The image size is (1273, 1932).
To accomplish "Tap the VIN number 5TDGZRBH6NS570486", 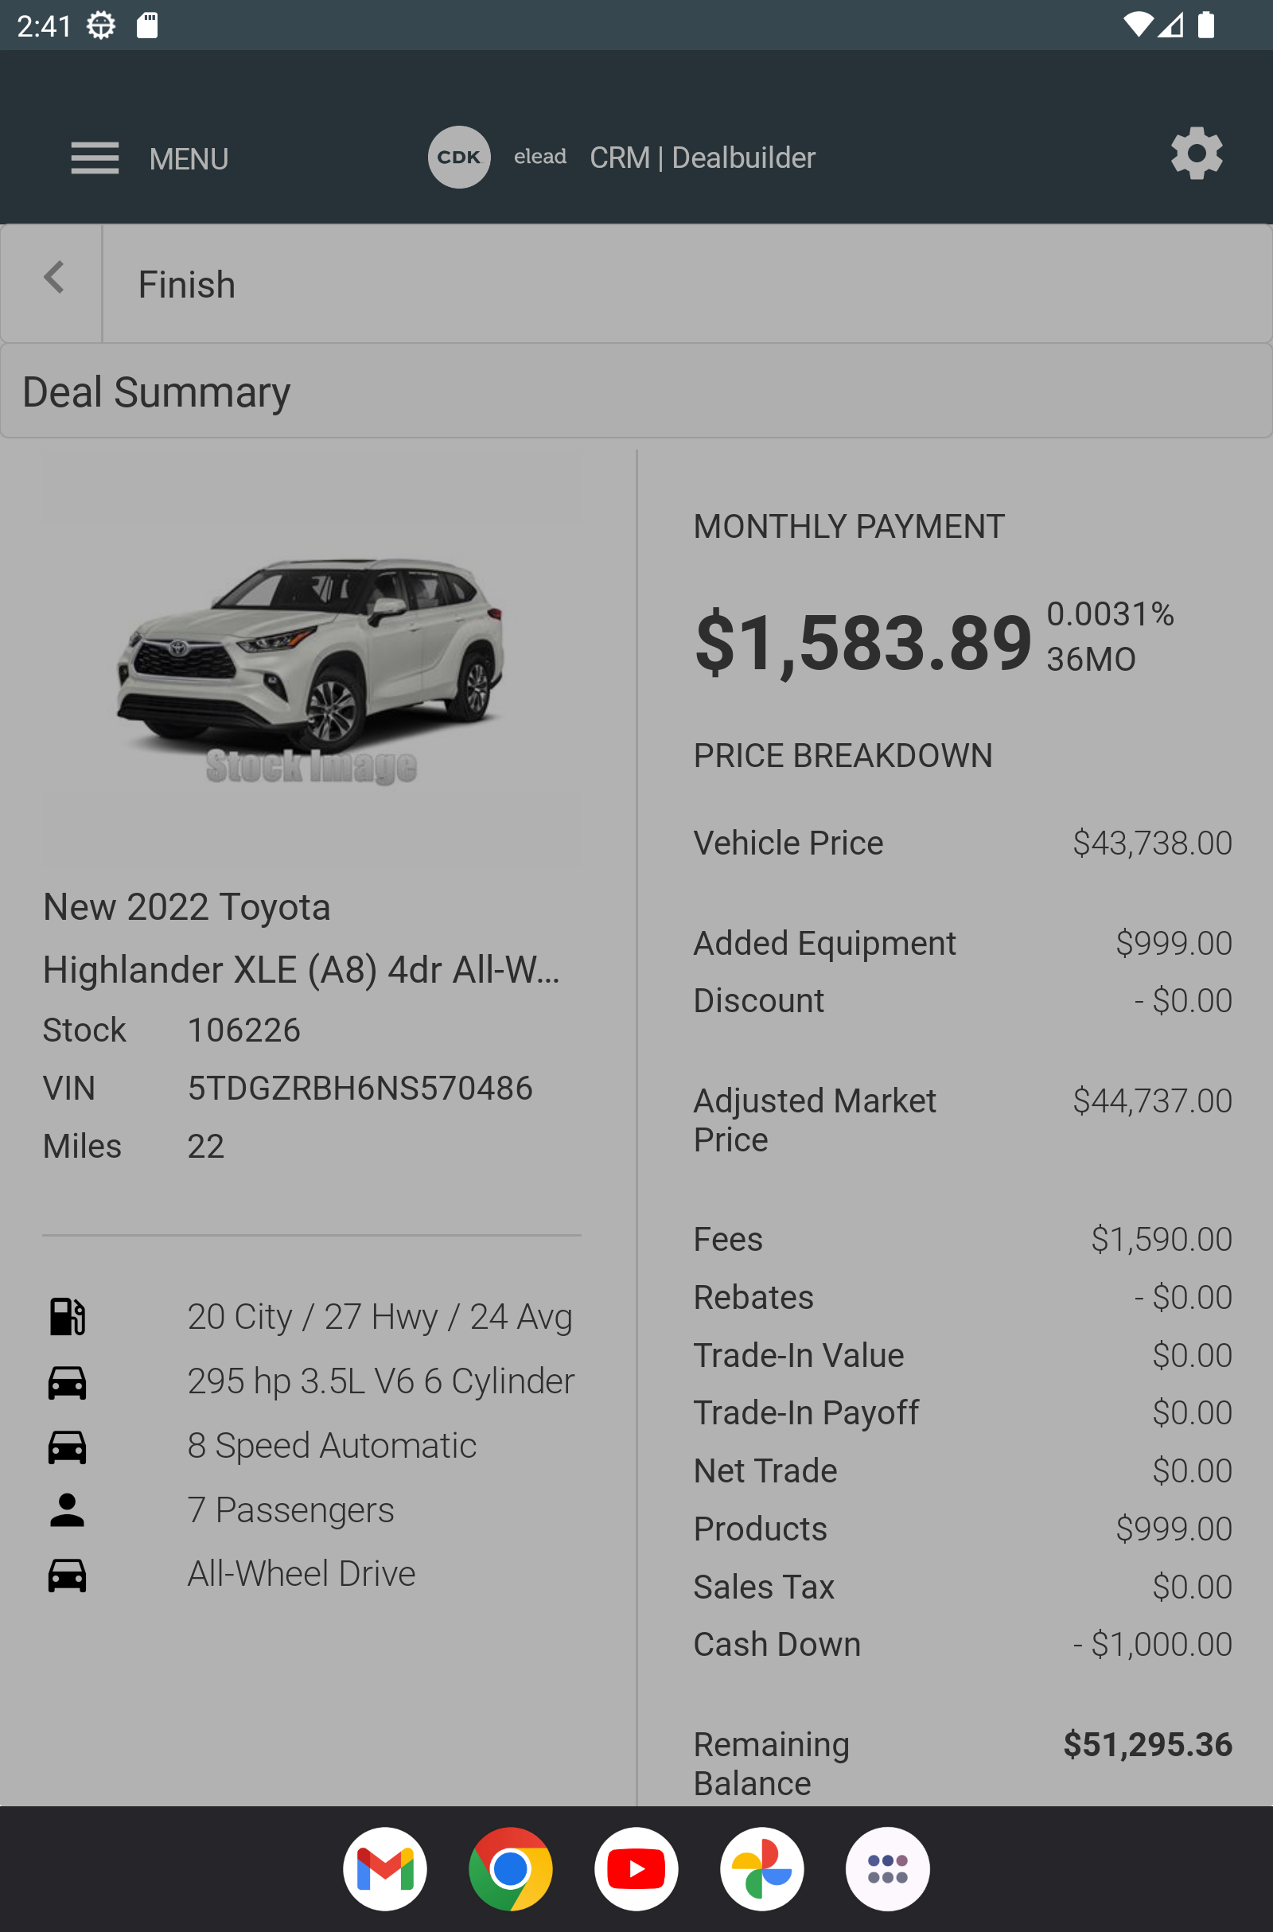I will [x=360, y=1088].
